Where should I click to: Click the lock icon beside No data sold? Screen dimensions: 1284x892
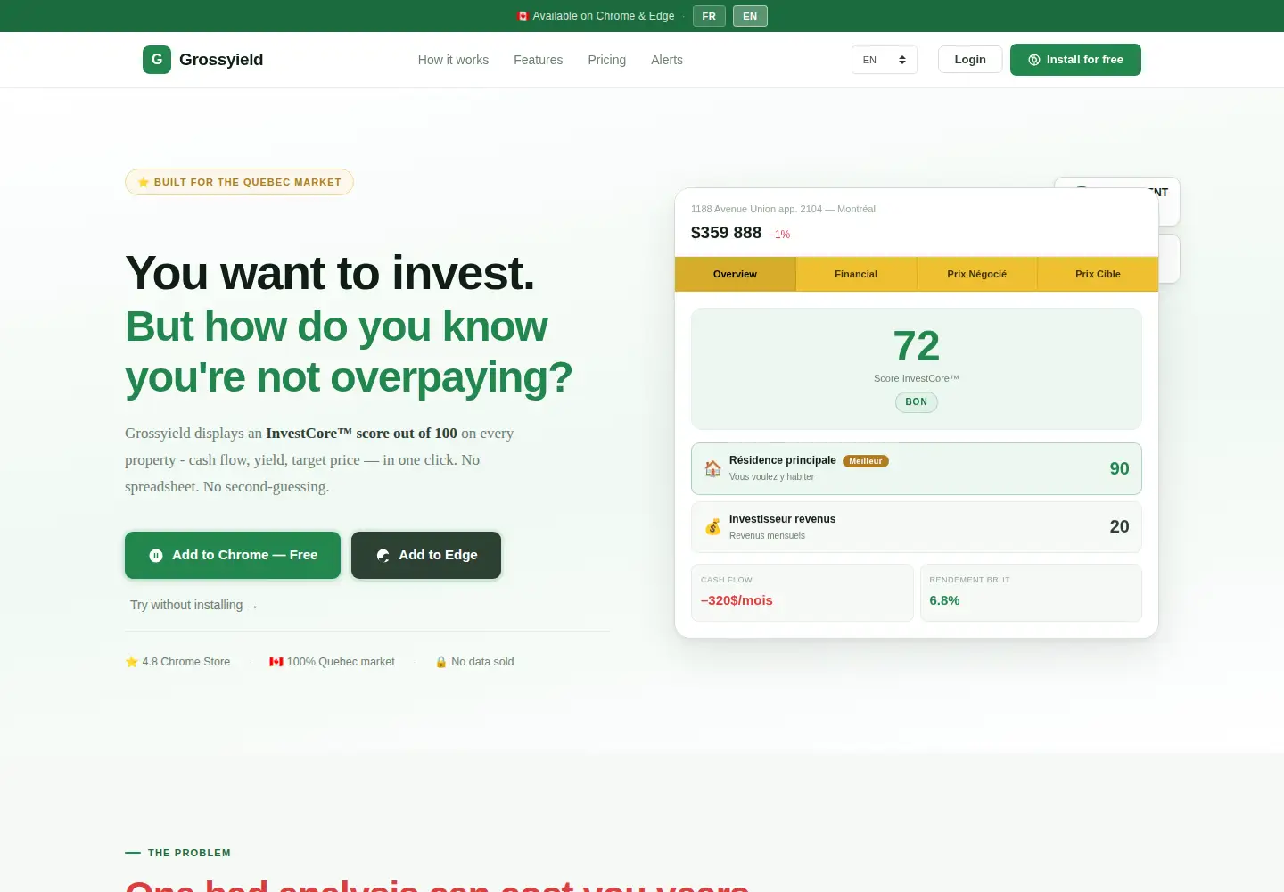pyautogui.click(x=440, y=662)
